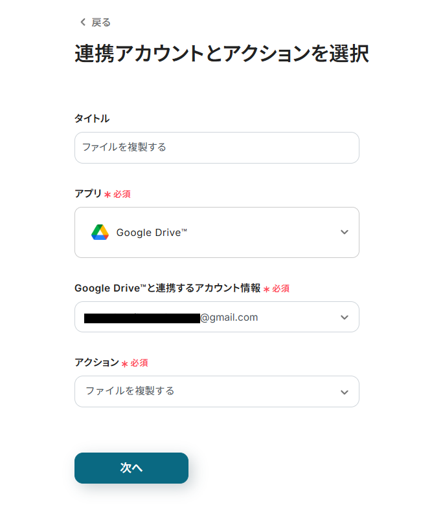Click the 連携アカウントとアクションを選択 heading
Viewport: 432px width, 514px height.
(222, 54)
